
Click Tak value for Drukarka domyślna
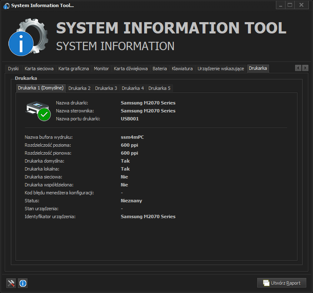(x=125, y=161)
